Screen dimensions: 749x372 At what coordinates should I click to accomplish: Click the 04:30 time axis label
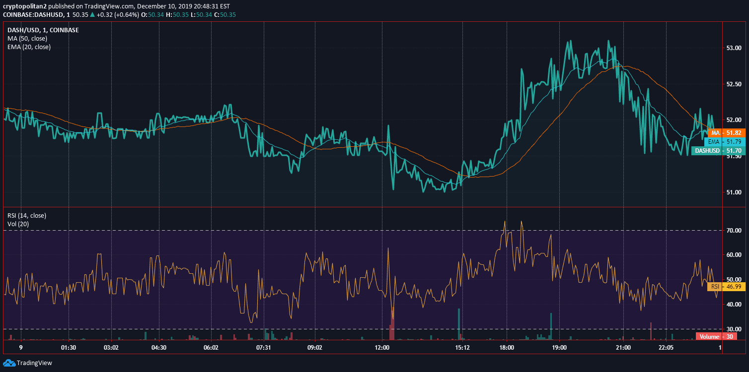coord(158,348)
